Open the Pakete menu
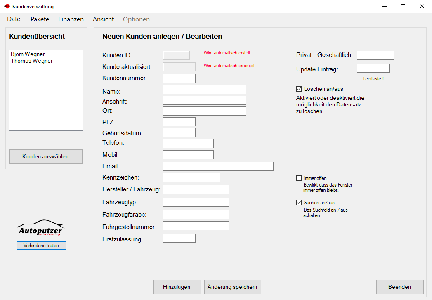Screen dimensions: 432x300 [x=40, y=19]
